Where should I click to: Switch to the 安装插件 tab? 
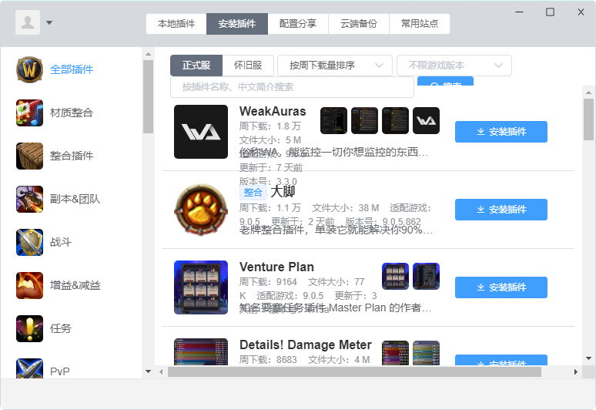pos(237,24)
